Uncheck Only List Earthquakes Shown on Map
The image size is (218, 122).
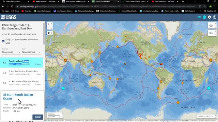click(3, 41)
